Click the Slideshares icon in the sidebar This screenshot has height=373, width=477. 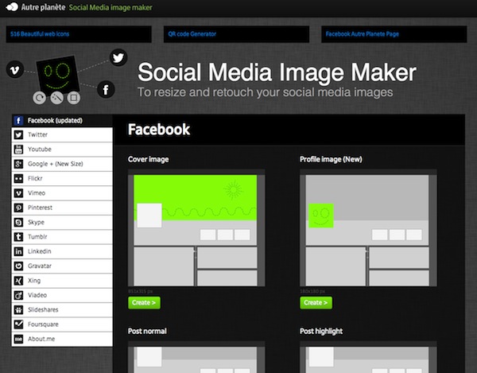(18, 309)
